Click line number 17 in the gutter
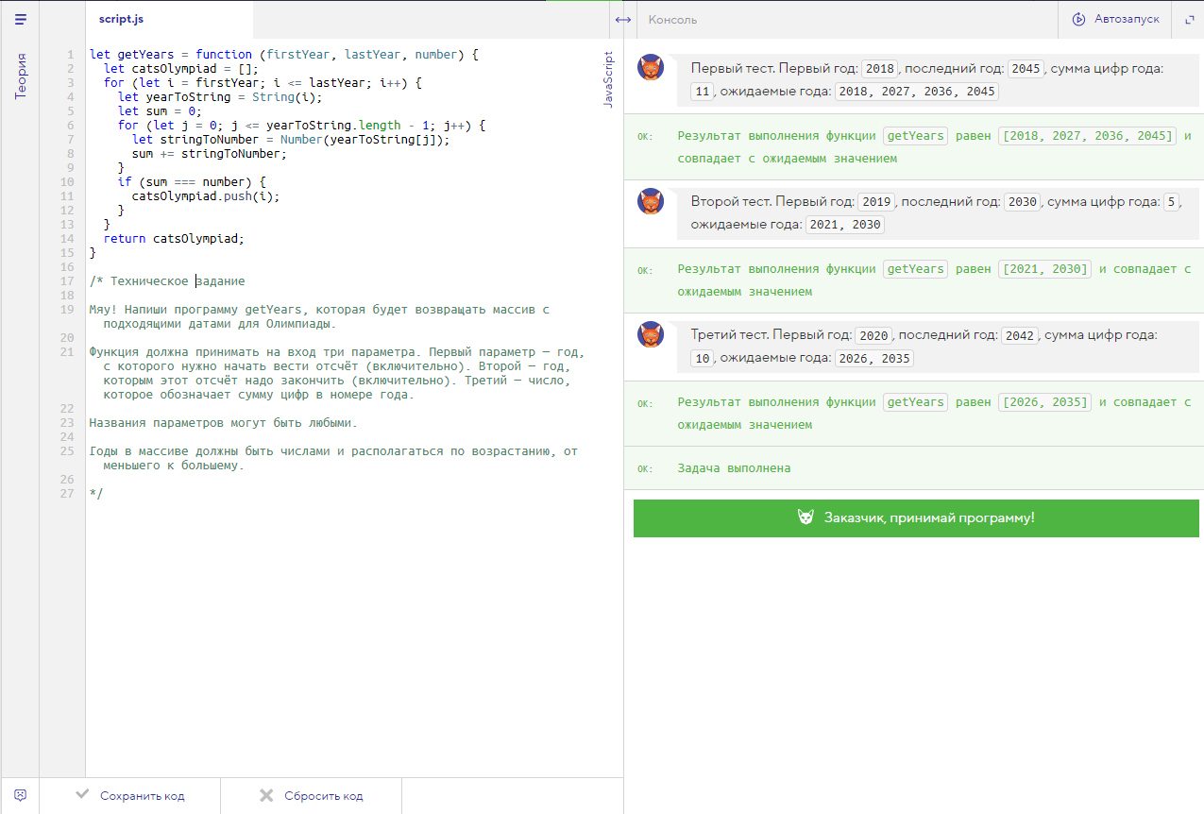This screenshot has height=814, width=1204. click(67, 281)
